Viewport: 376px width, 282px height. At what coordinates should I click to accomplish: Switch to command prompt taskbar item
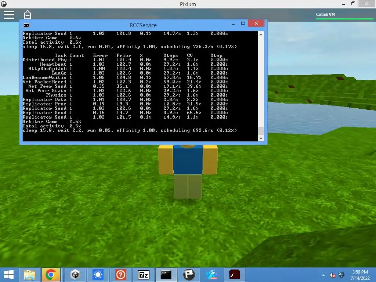[166, 275]
